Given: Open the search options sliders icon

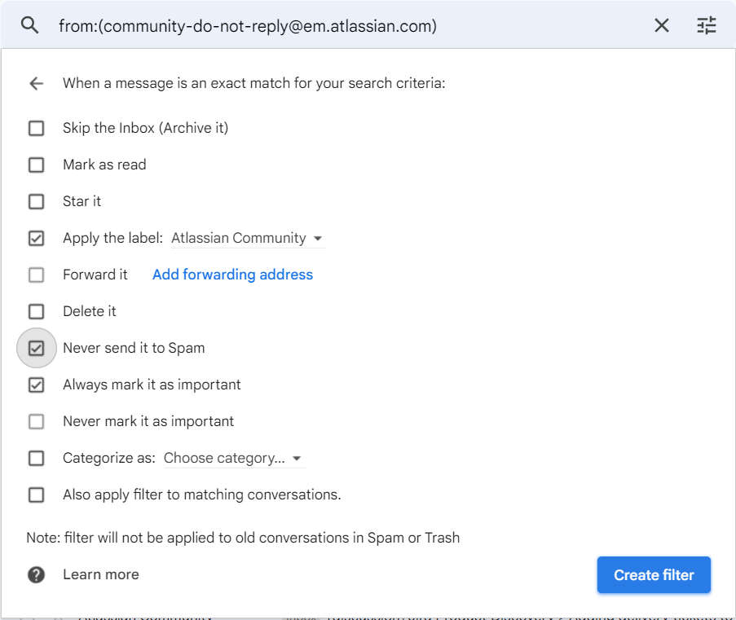Looking at the screenshot, I should 706,25.
